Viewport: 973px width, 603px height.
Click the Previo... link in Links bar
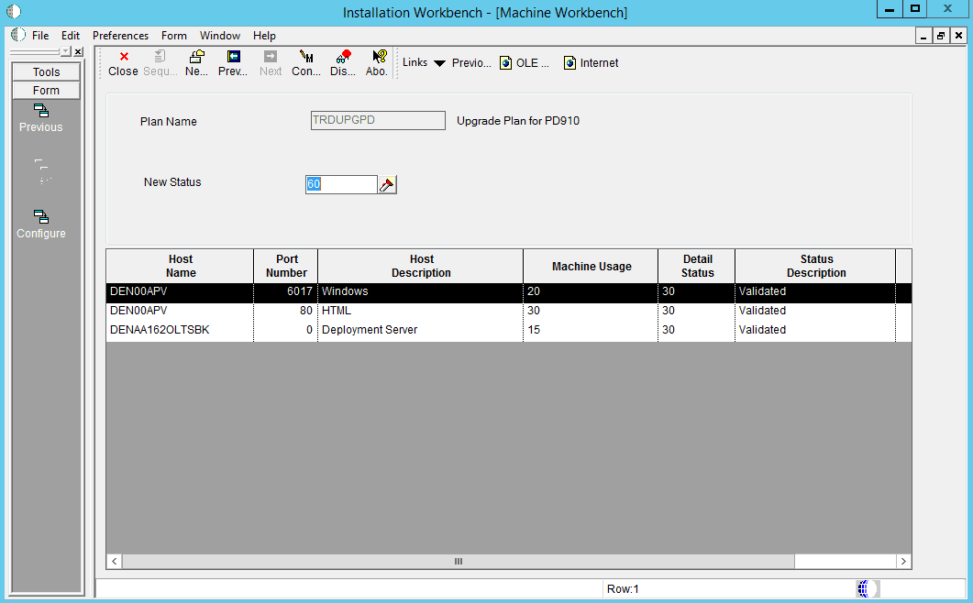coord(471,63)
